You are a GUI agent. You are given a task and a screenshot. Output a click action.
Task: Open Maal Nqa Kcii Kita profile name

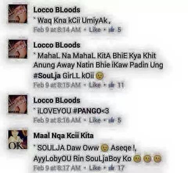(x=63, y=136)
